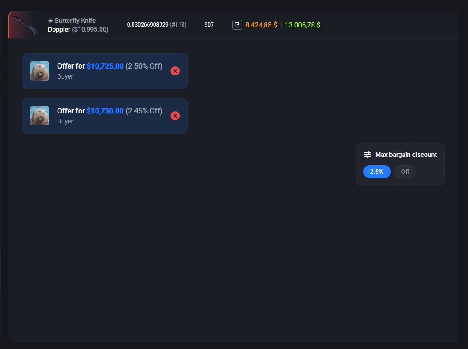Click the $10,730.00 offer amount

pos(105,111)
